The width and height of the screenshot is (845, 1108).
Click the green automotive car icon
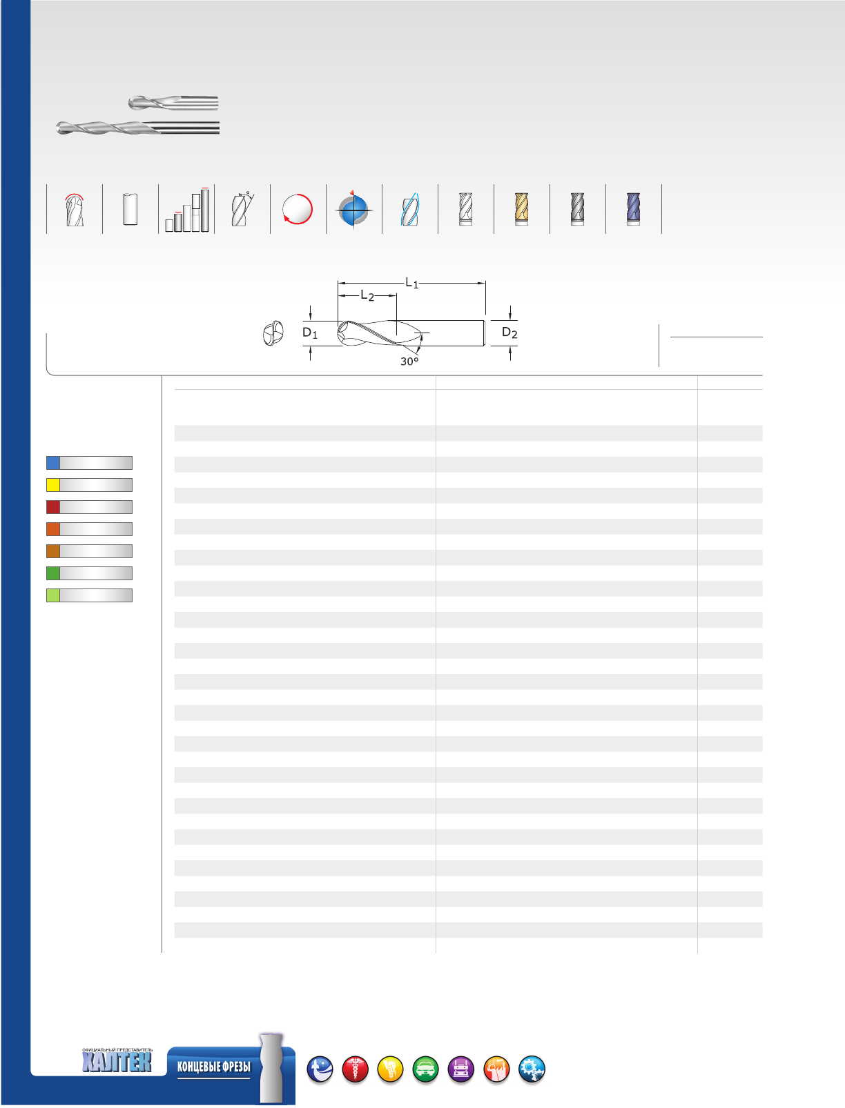(426, 1070)
